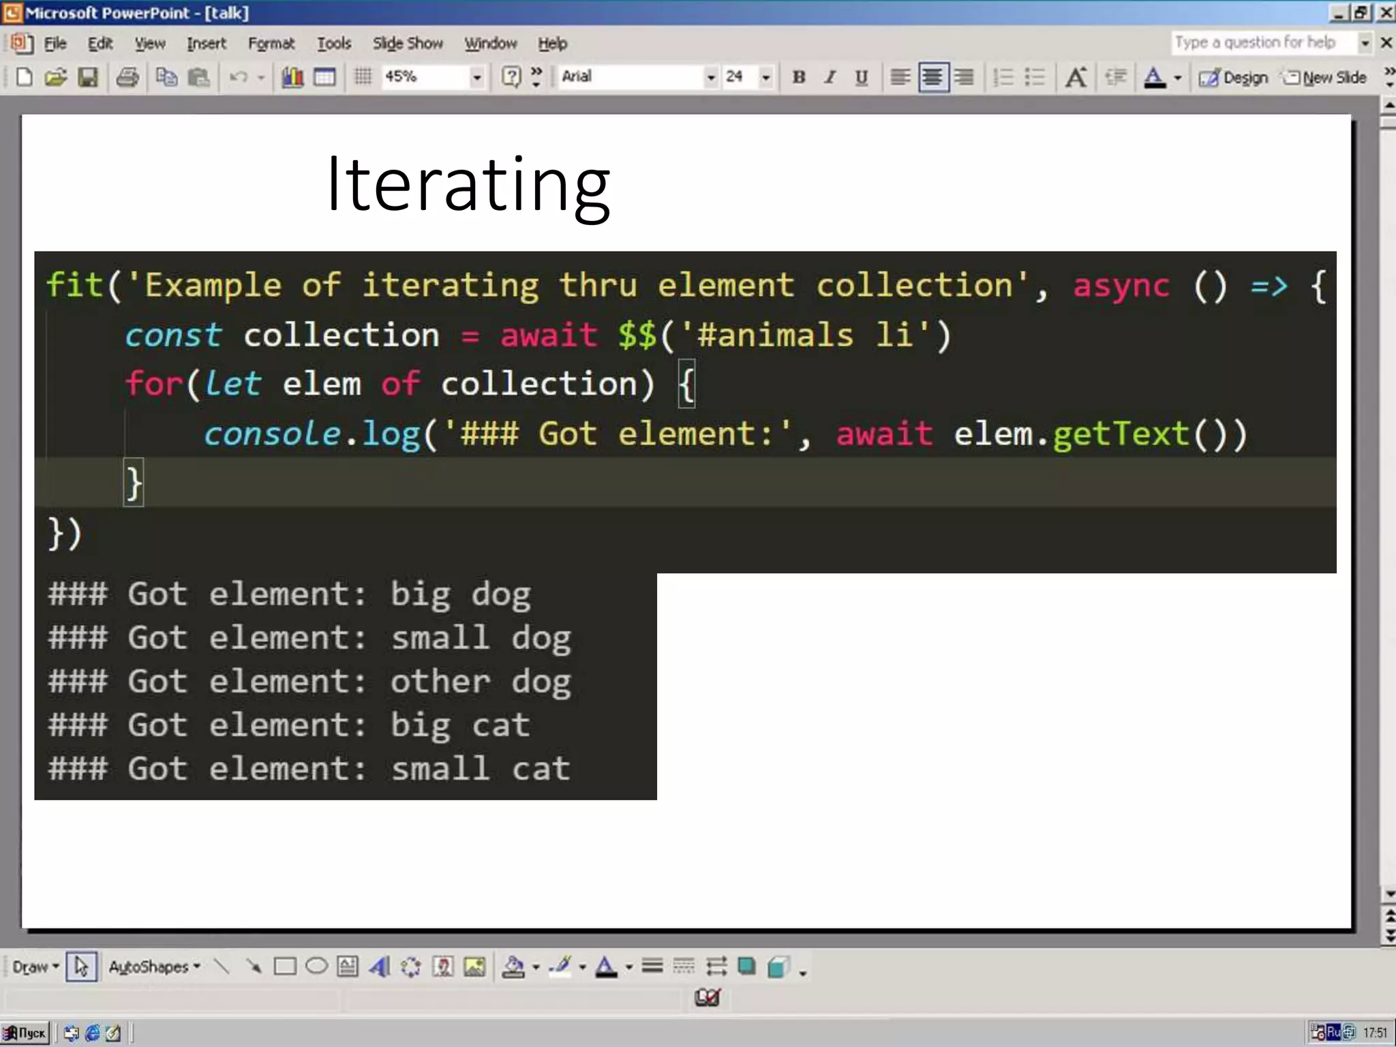
Task: Undo the last action
Action: pos(239,77)
